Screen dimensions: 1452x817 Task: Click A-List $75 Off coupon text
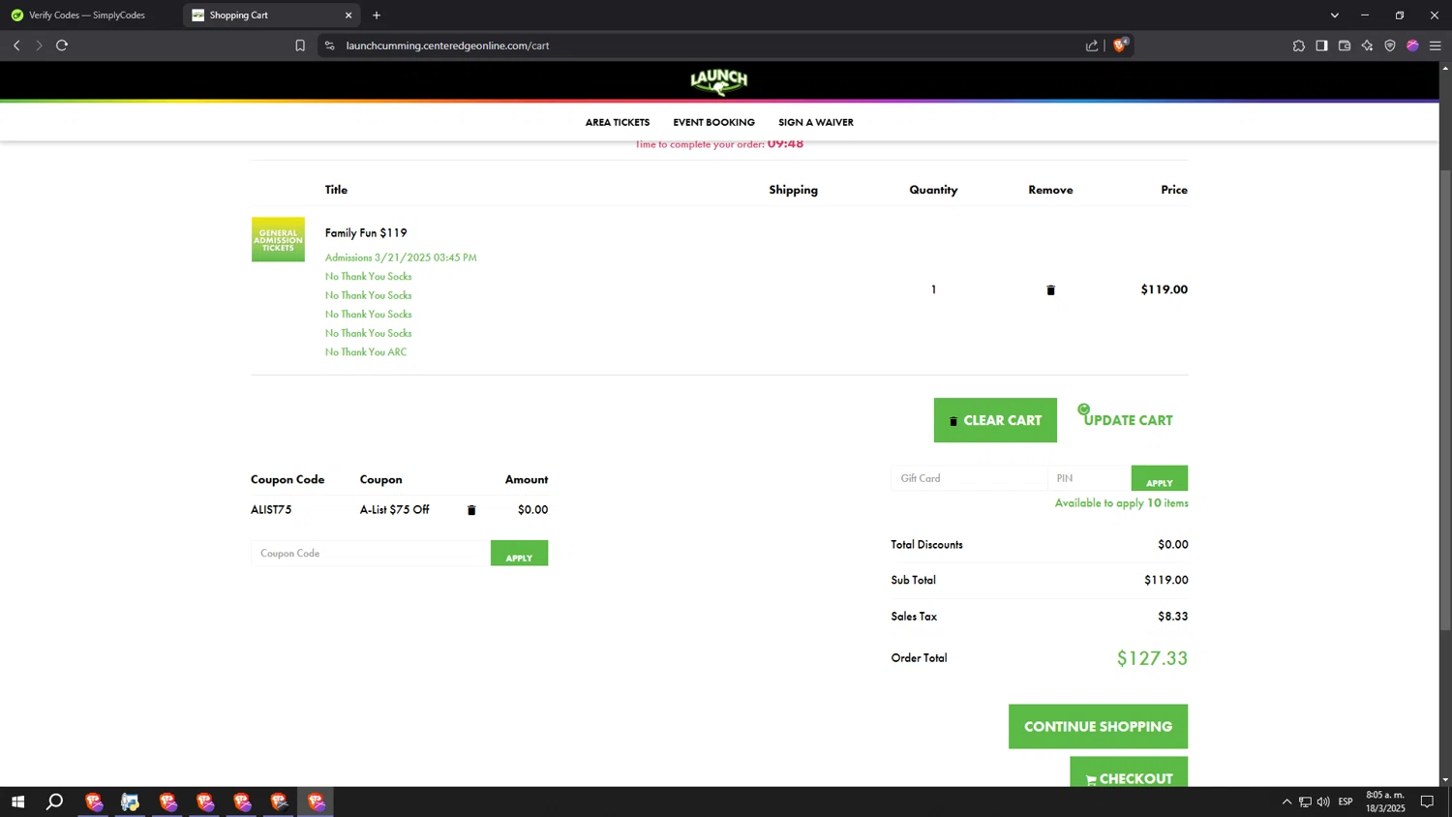394,510
